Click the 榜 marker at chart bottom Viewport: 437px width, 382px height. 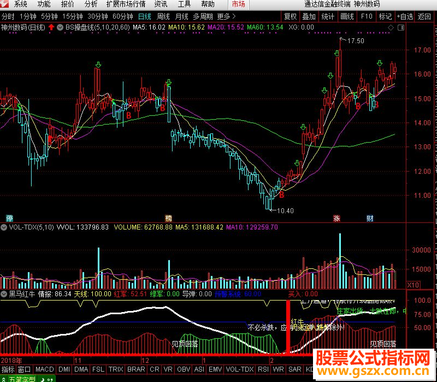pyautogui.click(x=168, y=218)
